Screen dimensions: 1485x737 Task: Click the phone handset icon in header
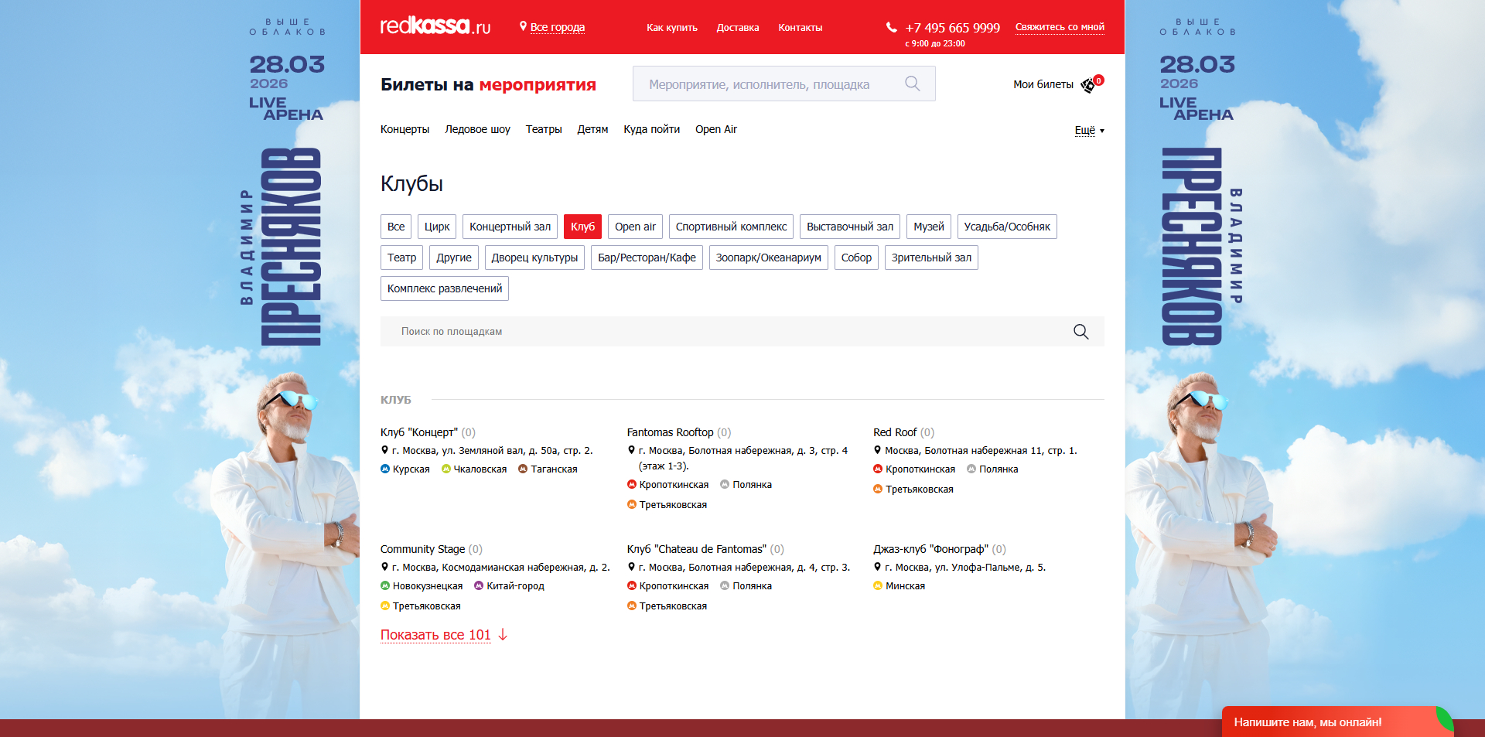click(x=891, y=27)
